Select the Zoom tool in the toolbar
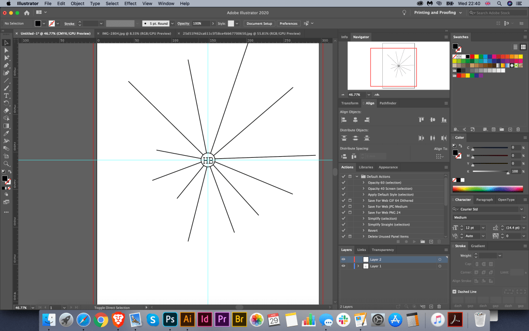 click(x=6, y=163)
